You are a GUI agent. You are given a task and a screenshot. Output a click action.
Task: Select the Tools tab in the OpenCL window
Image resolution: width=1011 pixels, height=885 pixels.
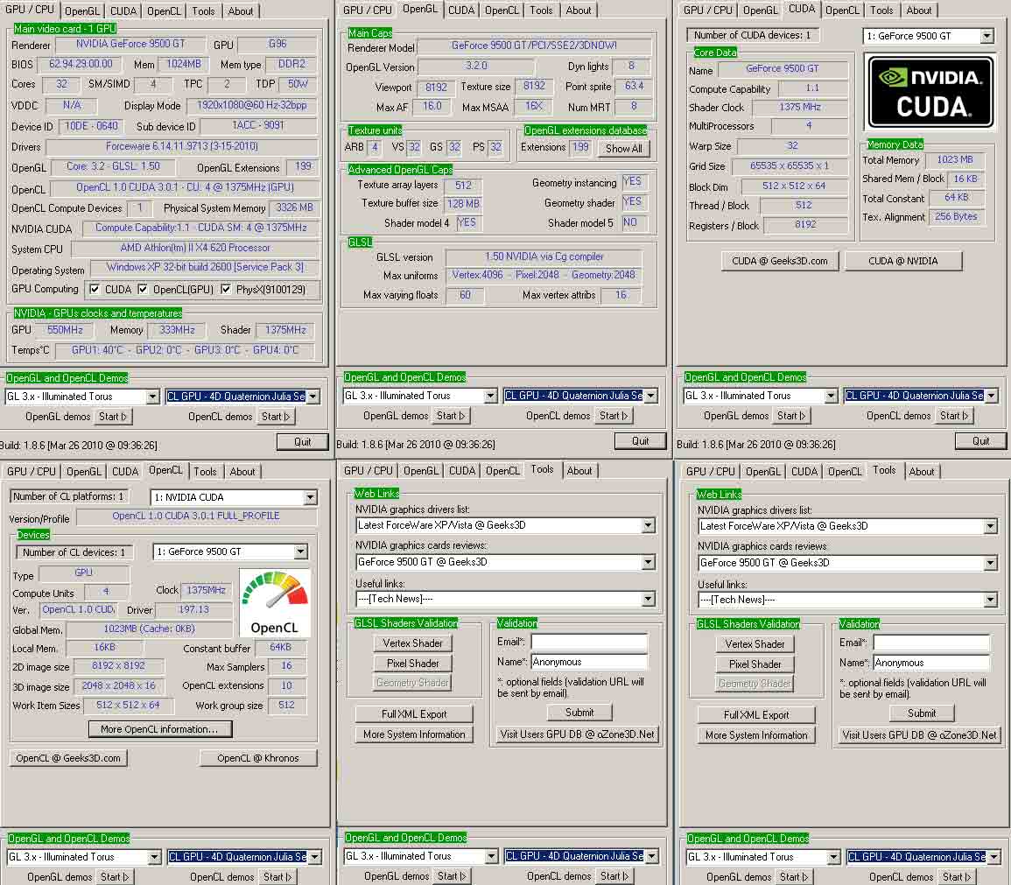coord(205,472)
